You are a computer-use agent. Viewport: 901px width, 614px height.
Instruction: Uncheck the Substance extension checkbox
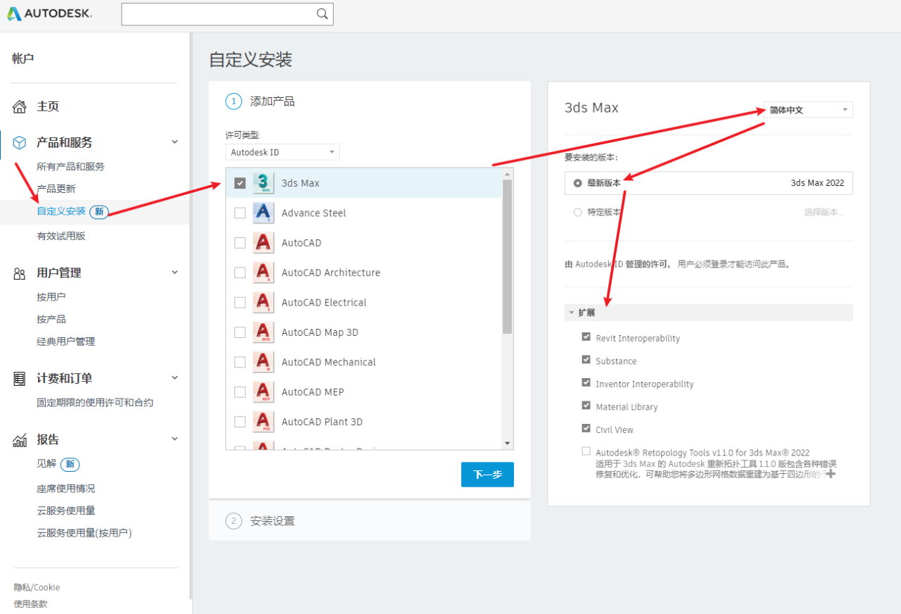586,360
